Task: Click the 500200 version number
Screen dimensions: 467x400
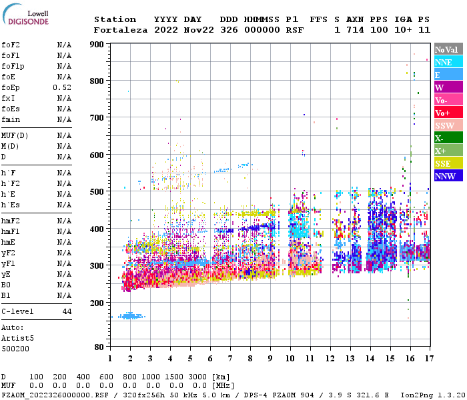Action: tap(15, 349)
